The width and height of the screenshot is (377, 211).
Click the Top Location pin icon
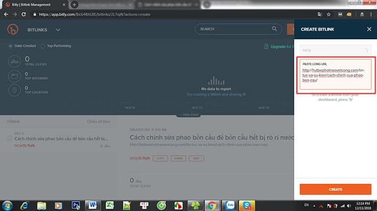pos(14,90)
